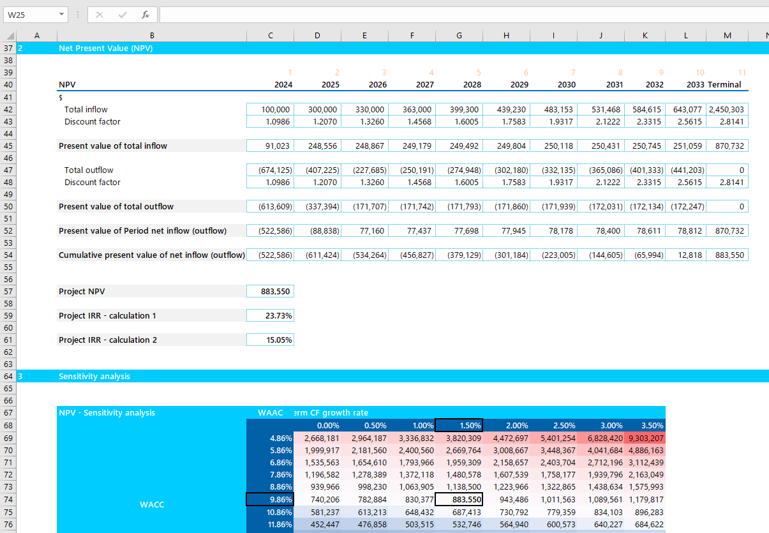Image resolution: width=769 pixels, height=533 pixels.
Task: Select row header 57
Action: (8, 291)
